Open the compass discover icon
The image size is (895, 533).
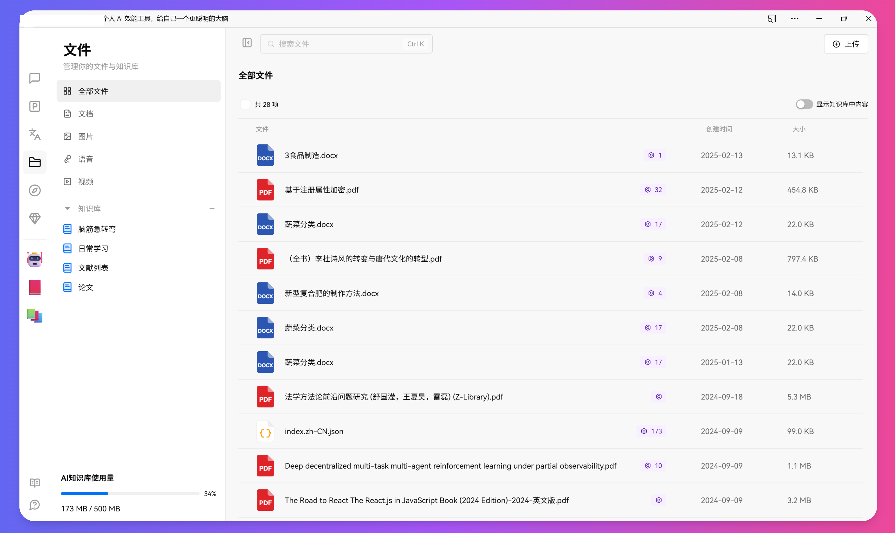coord(35,190)
